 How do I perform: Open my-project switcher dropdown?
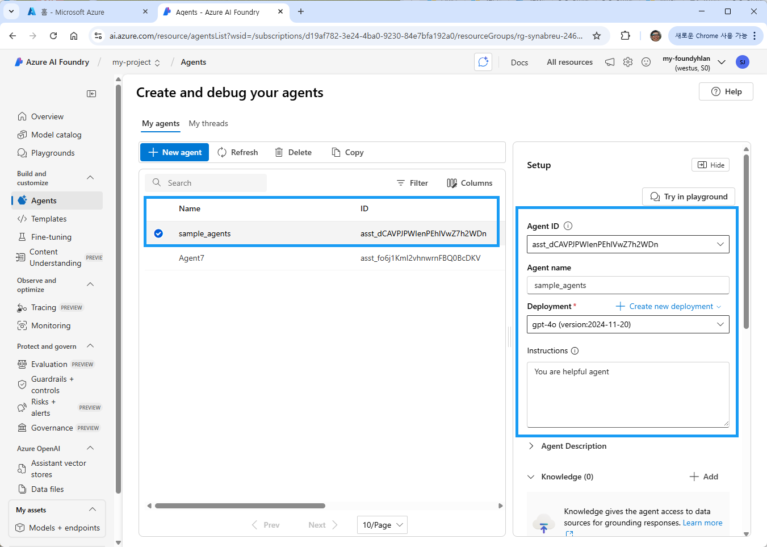point(136,62)
